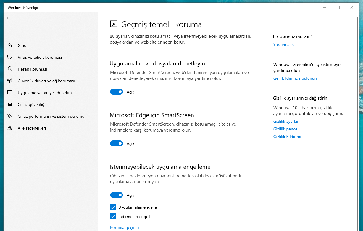The image size is (363, 231).
Task: Click the Yardım alın link
Action: 283,45
